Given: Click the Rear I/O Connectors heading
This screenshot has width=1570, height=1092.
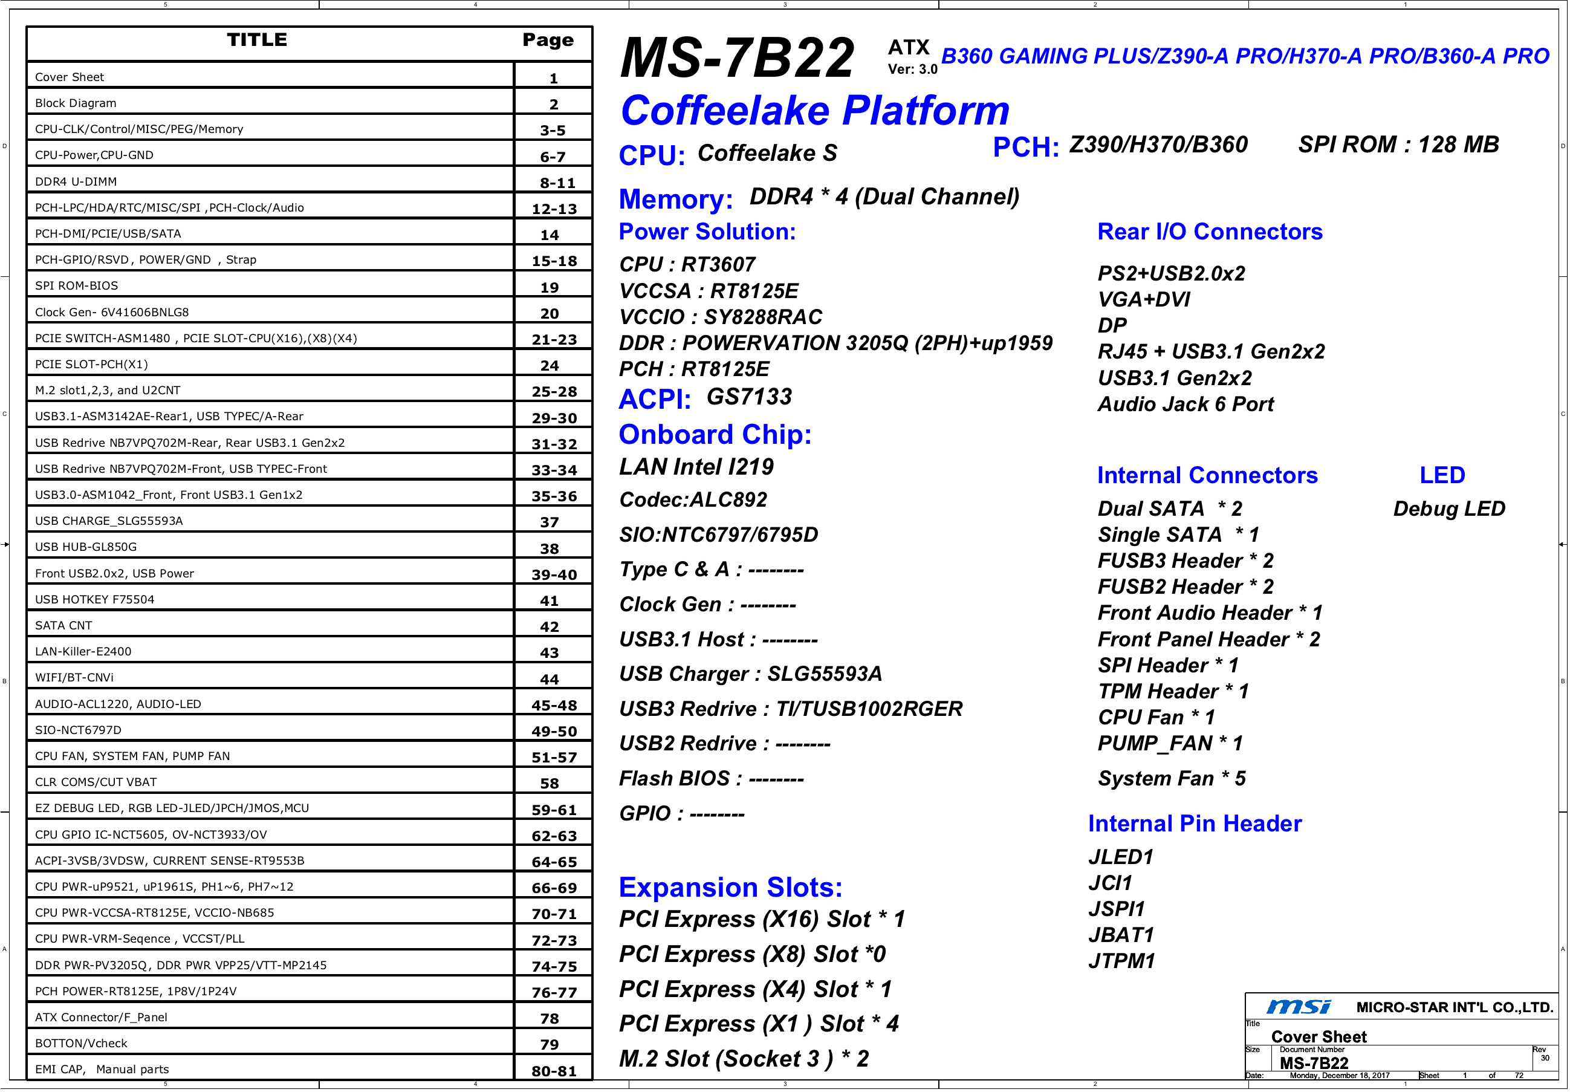Looking at the screenshot, I should click(1210, 232).
